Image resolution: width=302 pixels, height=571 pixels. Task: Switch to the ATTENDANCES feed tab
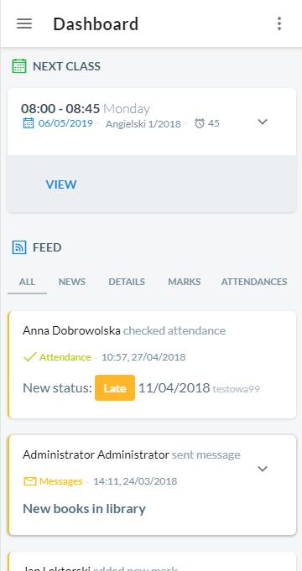coord(254,282)
